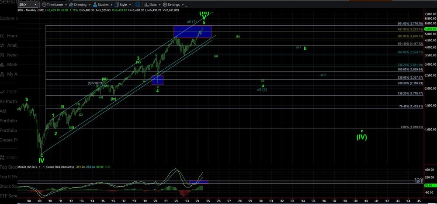
Task: Click the Drawing pencil icon
Action: (71, 5)
